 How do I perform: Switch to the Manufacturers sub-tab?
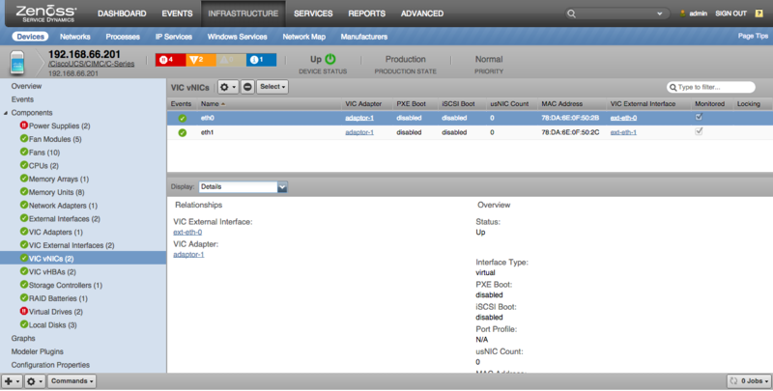pyautogui.click(x=364, y=37)
